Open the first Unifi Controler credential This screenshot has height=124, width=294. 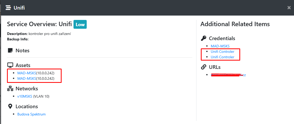coord(223,52)
